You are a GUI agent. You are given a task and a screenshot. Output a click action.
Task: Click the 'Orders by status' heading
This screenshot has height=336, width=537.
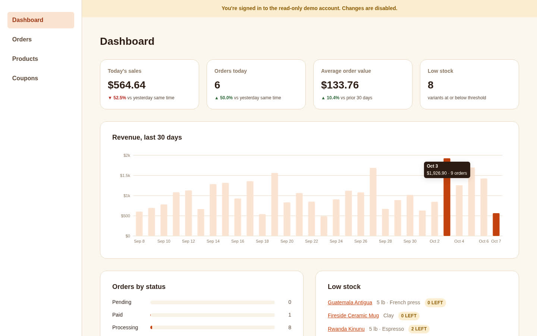tap(139, 287)
